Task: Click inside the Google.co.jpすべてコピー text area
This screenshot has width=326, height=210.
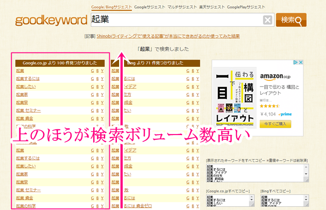Action: 227,201
